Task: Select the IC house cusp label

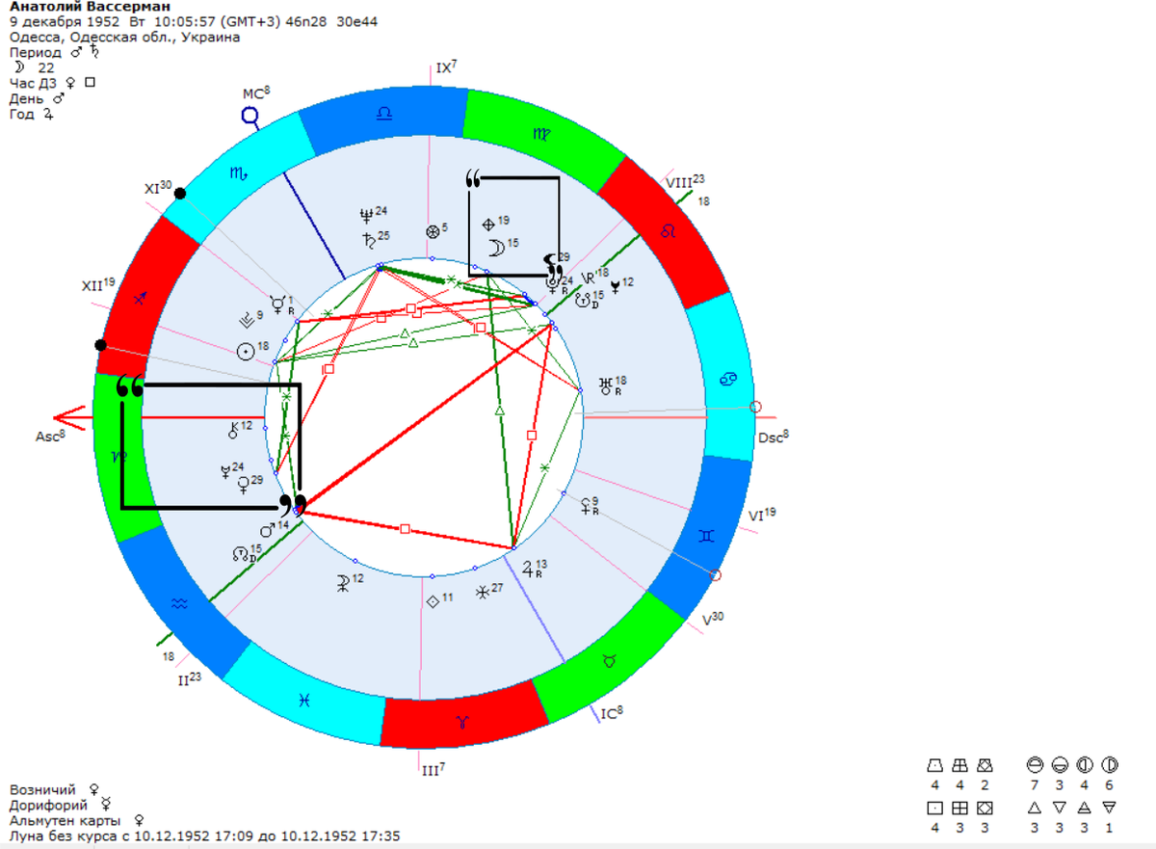Action: [611, 714]
